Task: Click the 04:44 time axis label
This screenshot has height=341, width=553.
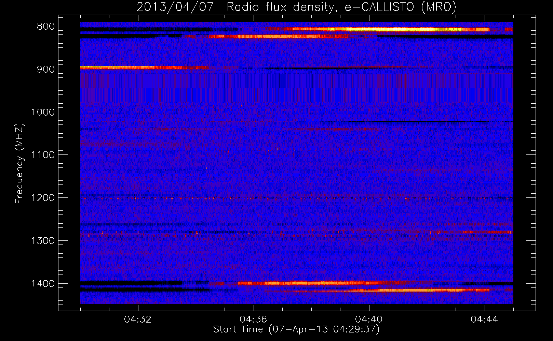Action: (485, 320)
